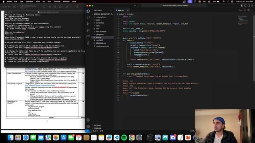
Task: Open the Search view in activity bar
Action: pyautogui.click(x=88, y=17)
